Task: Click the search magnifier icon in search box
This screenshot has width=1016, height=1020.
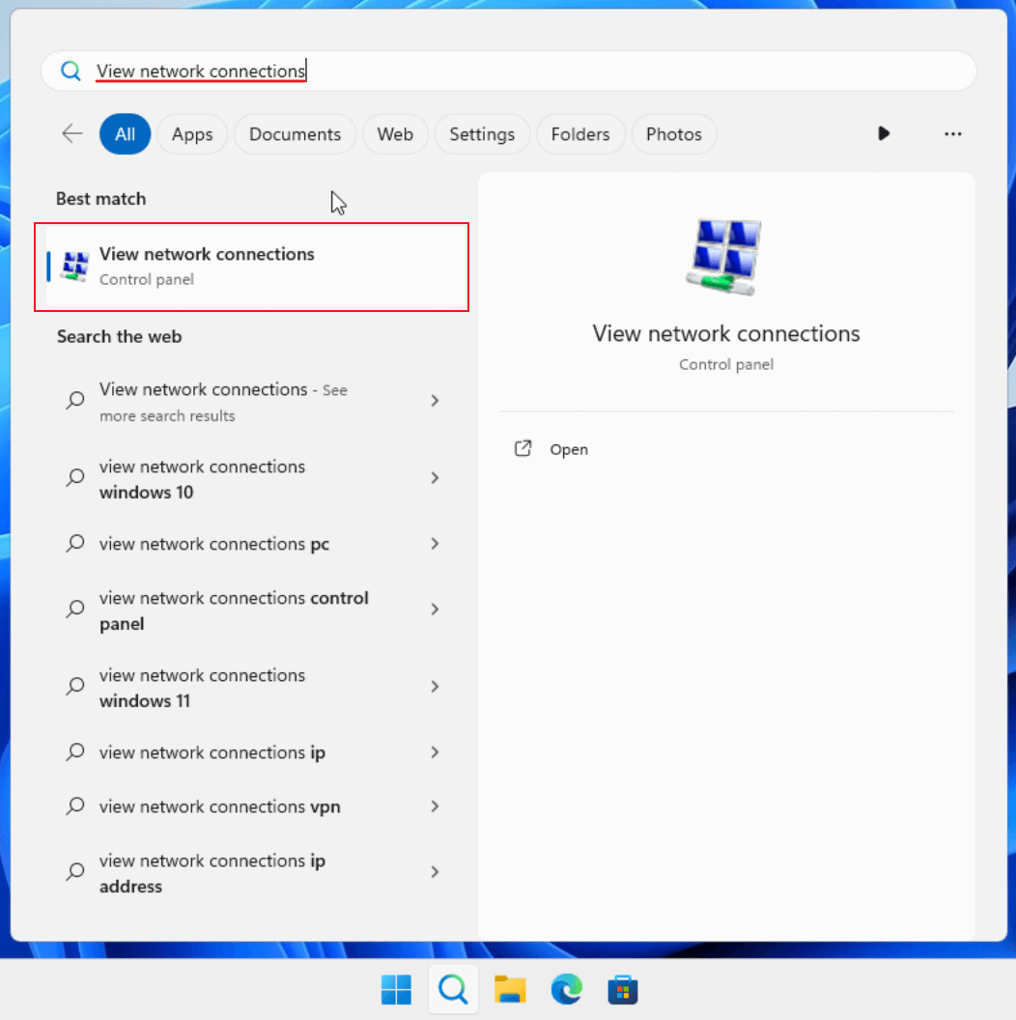Action: tap(71, 71)
